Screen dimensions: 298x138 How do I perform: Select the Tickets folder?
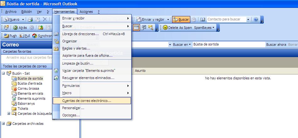tap(23, 109)
